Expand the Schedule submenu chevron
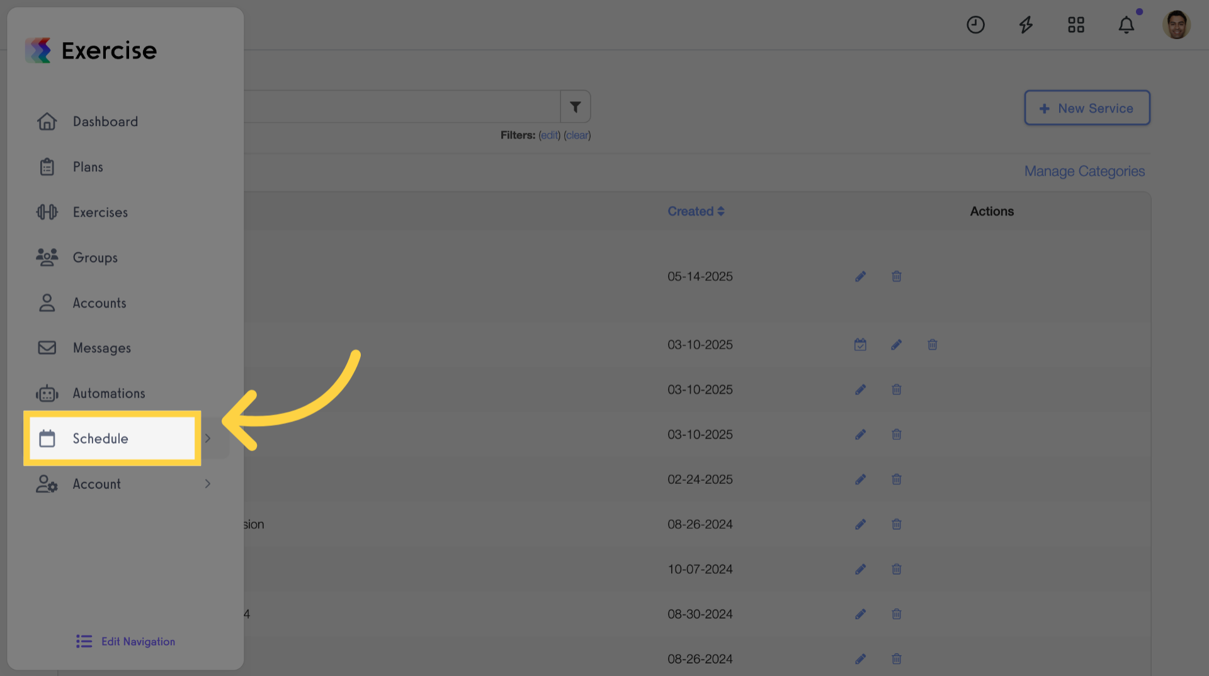The height and width of the screenshot is (676, 1209). coord(208,438)
